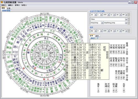The height and width of the screenshot is (99, 138).
Task: Click the down spinner on 流年 date row
Action: pyautogui.click(x=129, y=31)
